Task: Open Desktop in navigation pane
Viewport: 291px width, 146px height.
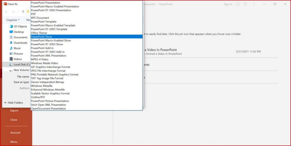Action: coord(17,32)
